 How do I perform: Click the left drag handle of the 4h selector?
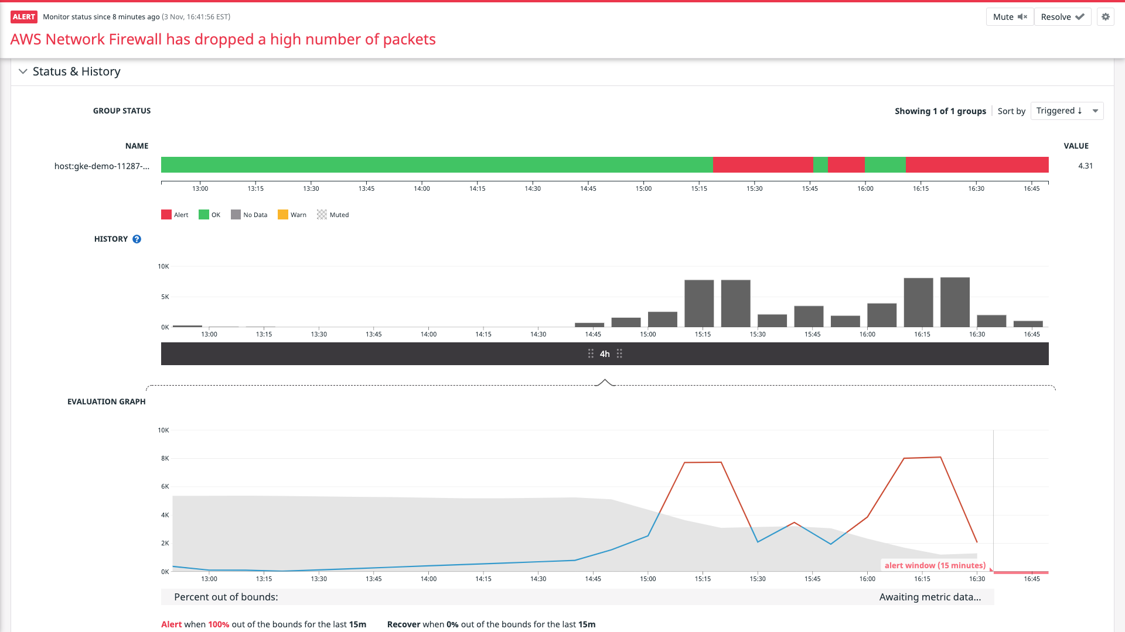pos(591,353)
